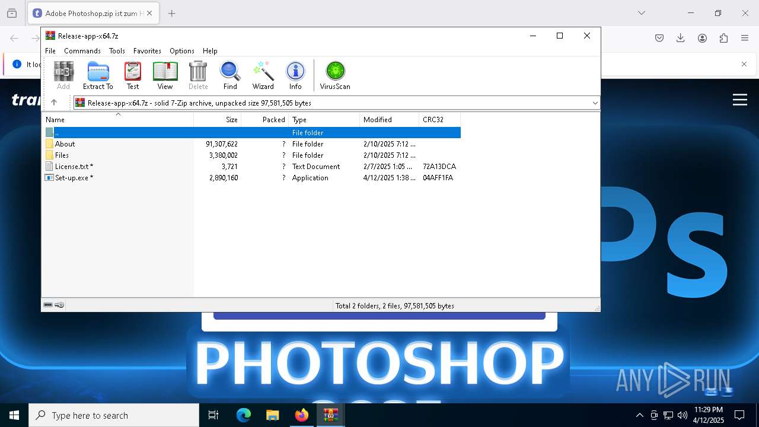Close the Adobe Photoshop.zip browser tab
759x427 pixels.
(149, 13)
